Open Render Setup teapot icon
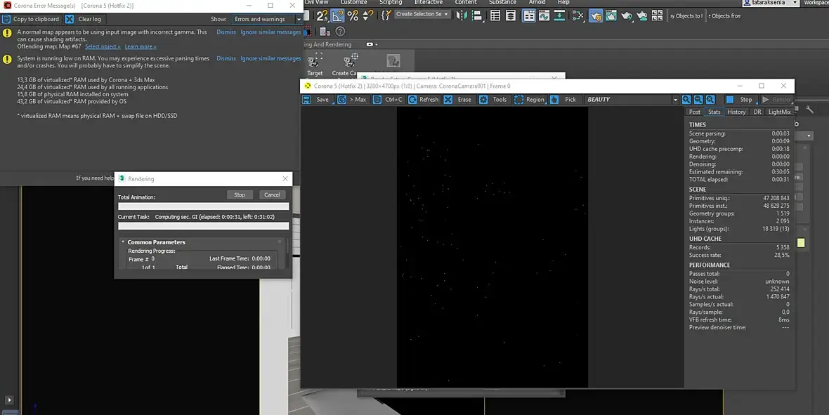 click(x=596, y=16)
